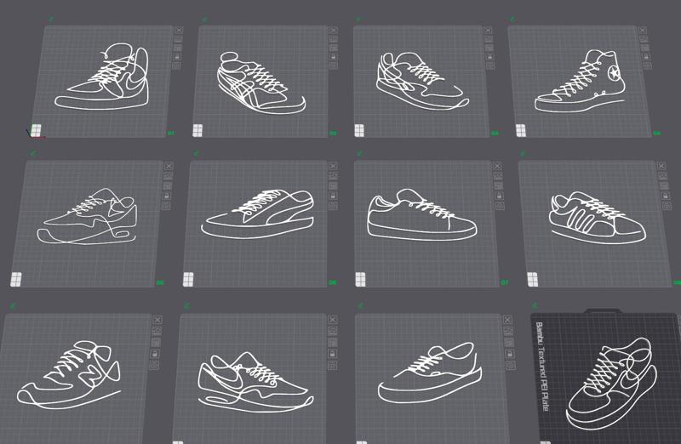
Task: Auto-orient the New Balance N sneaker plate
Action: [x=157, y=331]
